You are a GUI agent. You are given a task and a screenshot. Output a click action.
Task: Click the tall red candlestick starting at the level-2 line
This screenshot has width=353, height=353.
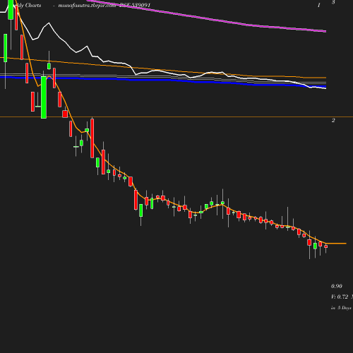92,138
